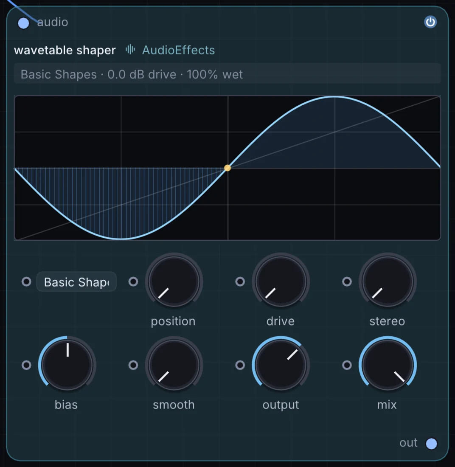
Task: Click the bias label
Action: (x=66, y=405)
